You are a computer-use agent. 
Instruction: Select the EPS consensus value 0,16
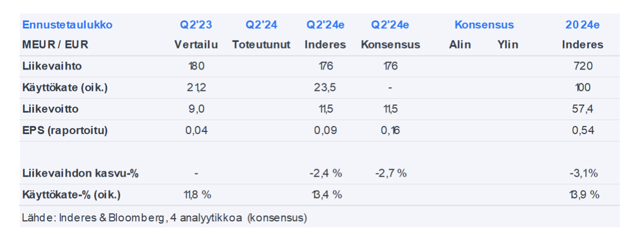(x=390, y=130)
